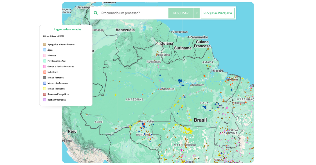Click the Venezuela country label

tap(125, 30)
